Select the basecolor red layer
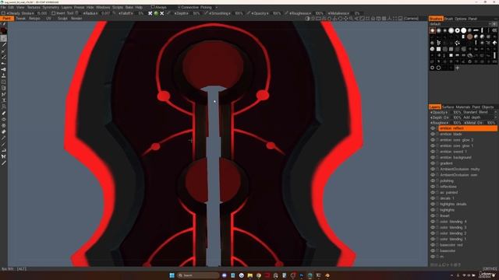This screenshot has width=499, height=280. coord(451,245)
